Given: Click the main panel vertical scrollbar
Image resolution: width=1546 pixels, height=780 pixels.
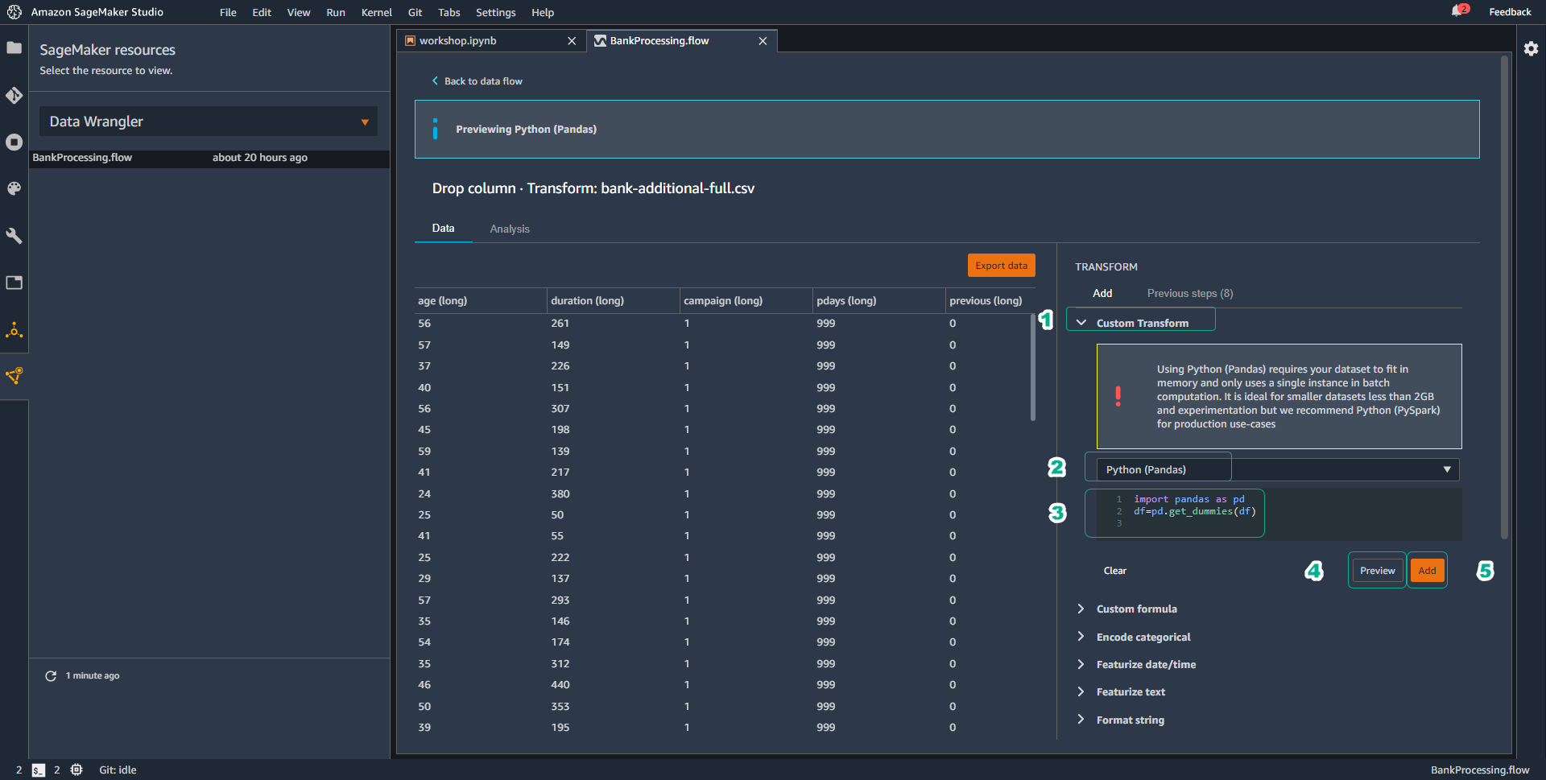Looking at the screenshot, I should tap(1504, 298).
